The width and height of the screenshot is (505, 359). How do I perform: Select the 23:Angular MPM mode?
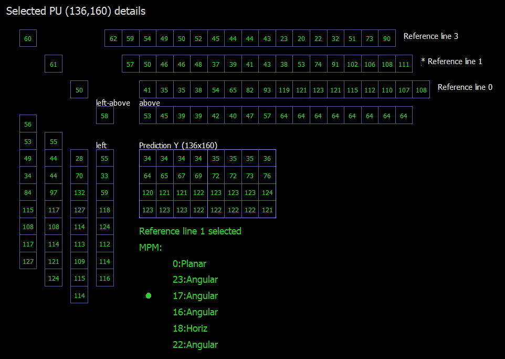click(x=195, y=280)
